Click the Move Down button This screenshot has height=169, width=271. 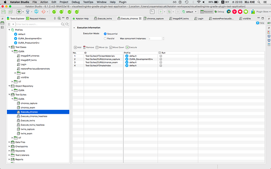[x=117, y=47]
